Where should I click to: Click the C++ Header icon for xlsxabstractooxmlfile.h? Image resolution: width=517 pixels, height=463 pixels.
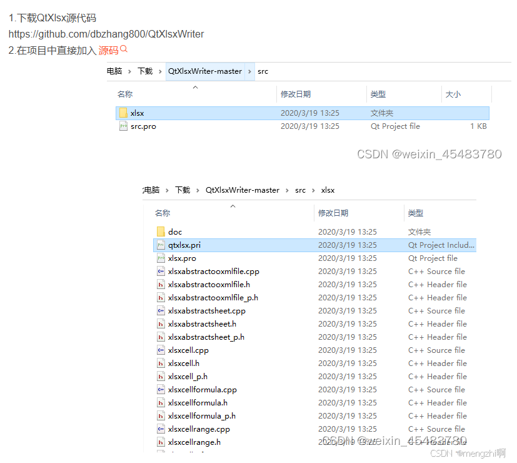click(x=160, y=284)
